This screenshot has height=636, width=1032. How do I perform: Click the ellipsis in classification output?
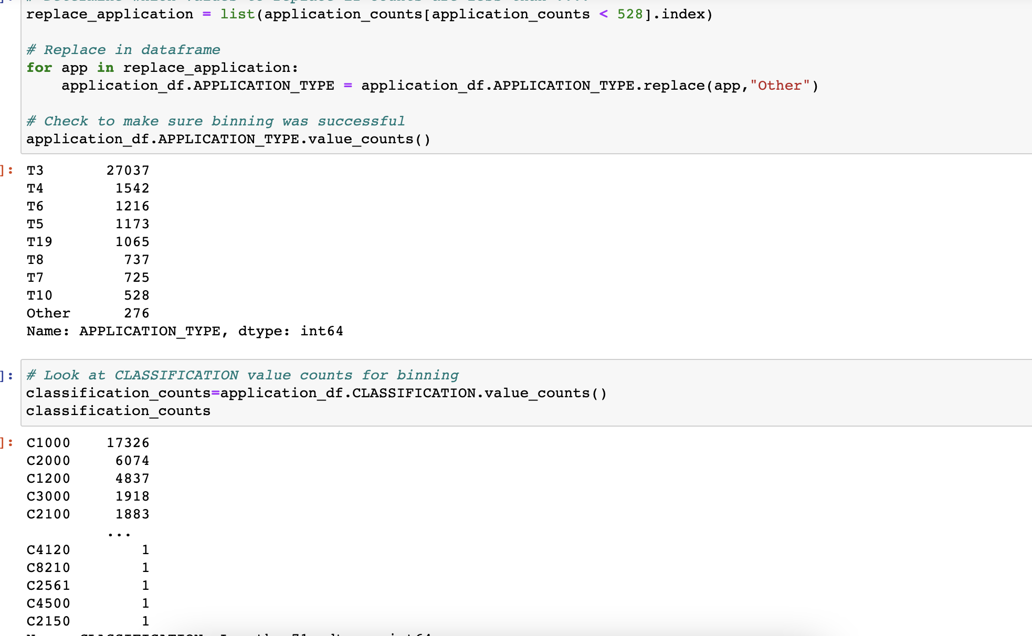tap(119, 533)
